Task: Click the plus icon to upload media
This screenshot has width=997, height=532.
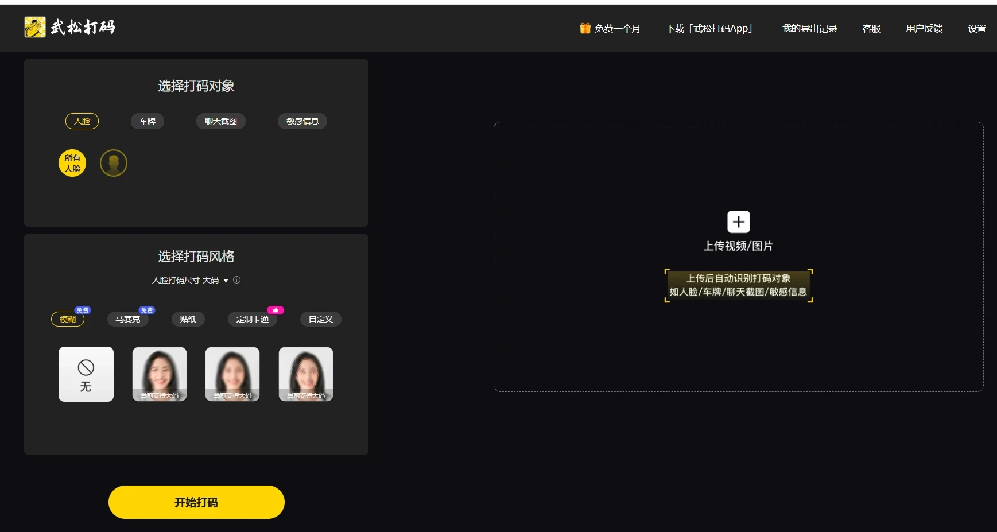Action: (738, 222)
